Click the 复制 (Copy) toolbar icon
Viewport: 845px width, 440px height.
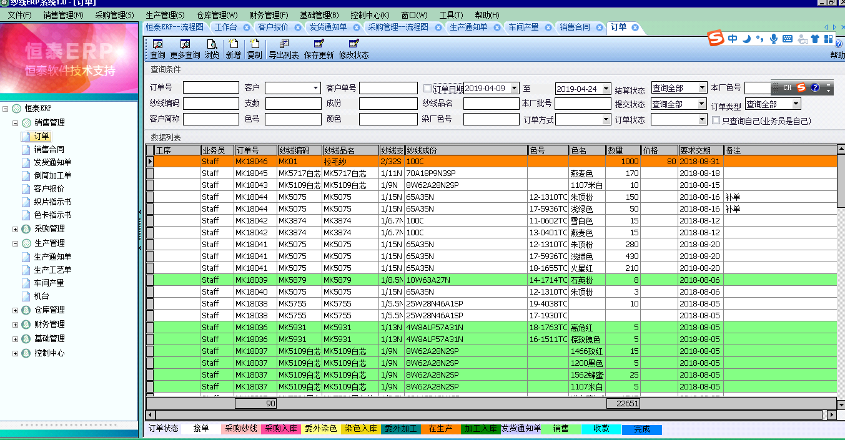[254, 49]
